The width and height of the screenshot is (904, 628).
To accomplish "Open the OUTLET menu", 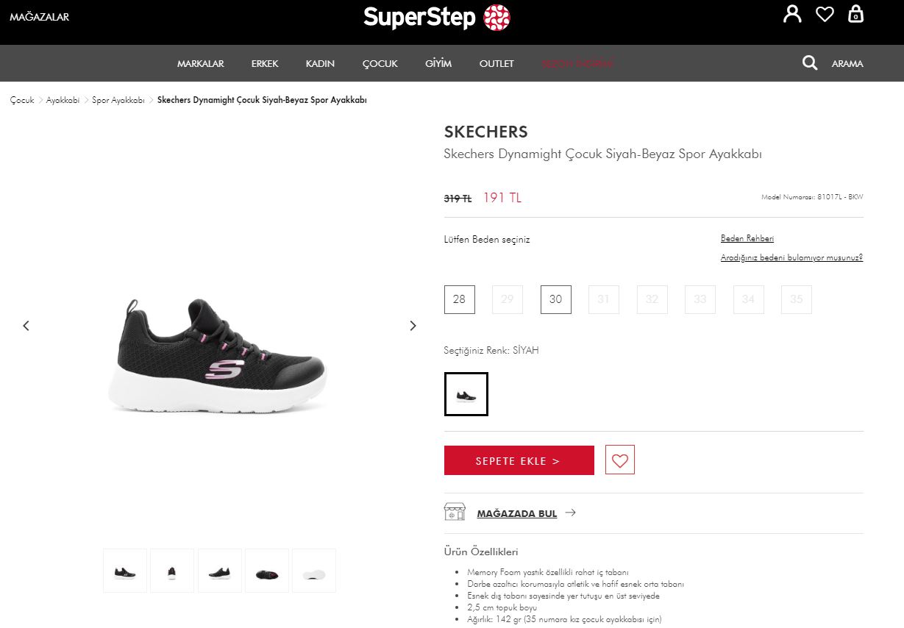I will coord(497,64).
